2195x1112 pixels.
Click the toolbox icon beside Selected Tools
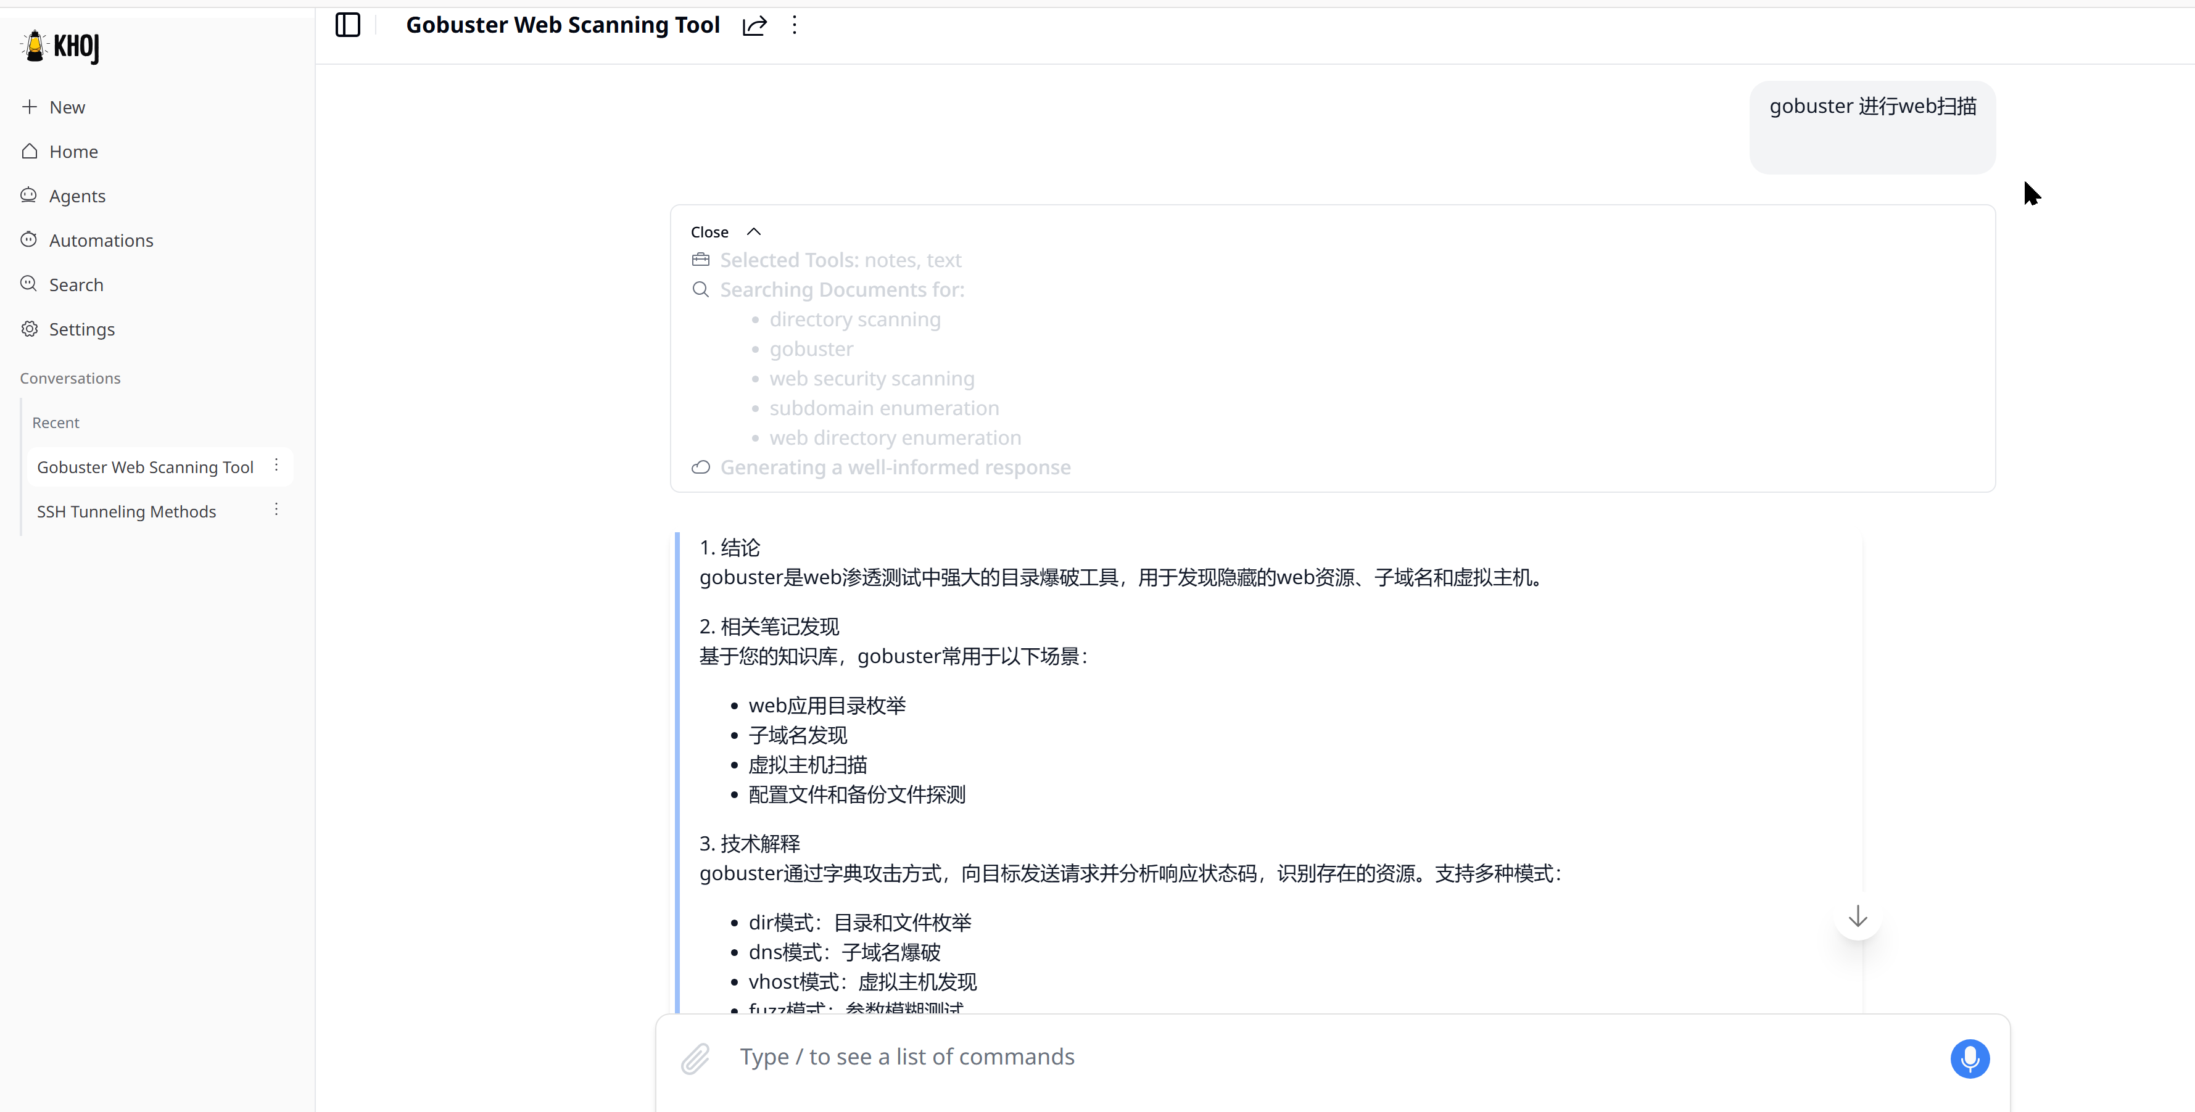pyautogui.click(x=700, y=259)
